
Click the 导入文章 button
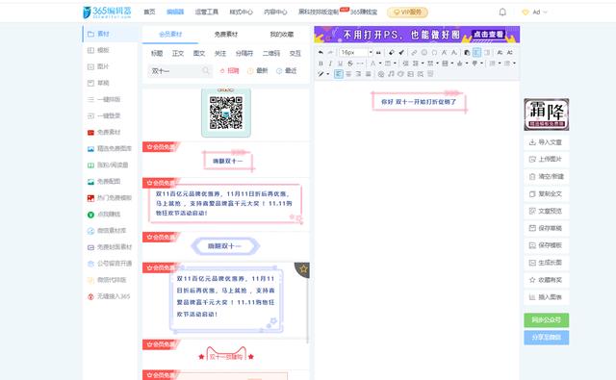[546, 142]
